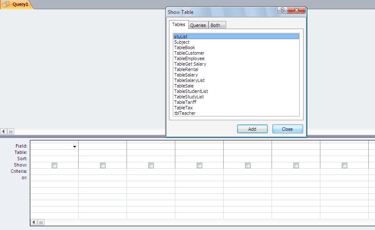Screen dimensions: 375x230
Task: Select TableEmployee in the list
Action: point(236,58)
